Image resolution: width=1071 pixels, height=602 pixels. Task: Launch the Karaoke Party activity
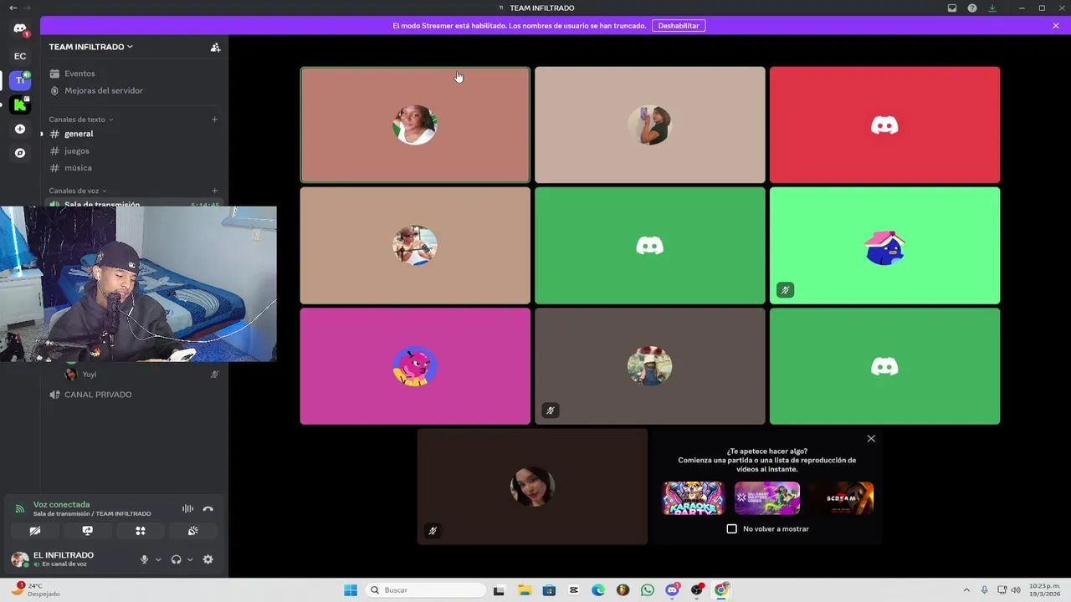(x=694, y=498)
